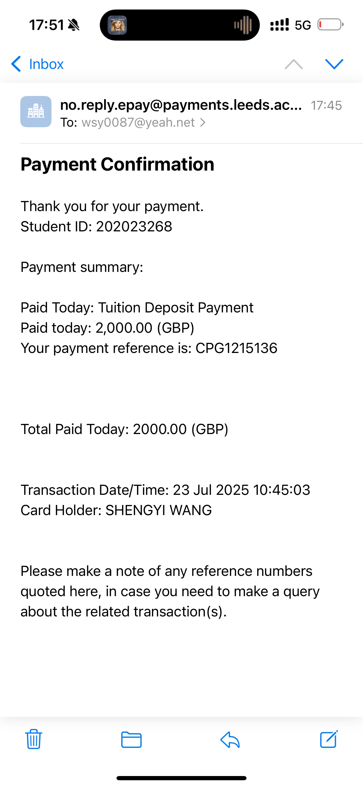Tap the battery status icon
Viewport: 363px width, 787px height.
pos(330,25)
